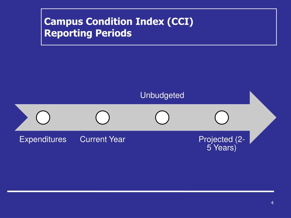This screenshot has height=218, width=291.
Task: Click the circle marker below Unbudgeted
Action: 162,118
